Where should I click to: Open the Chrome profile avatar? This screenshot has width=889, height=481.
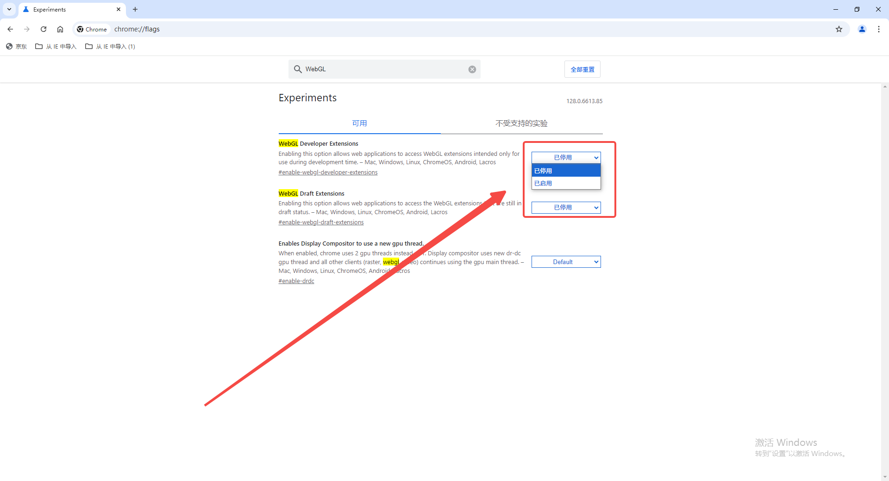[x=862, y=29]
